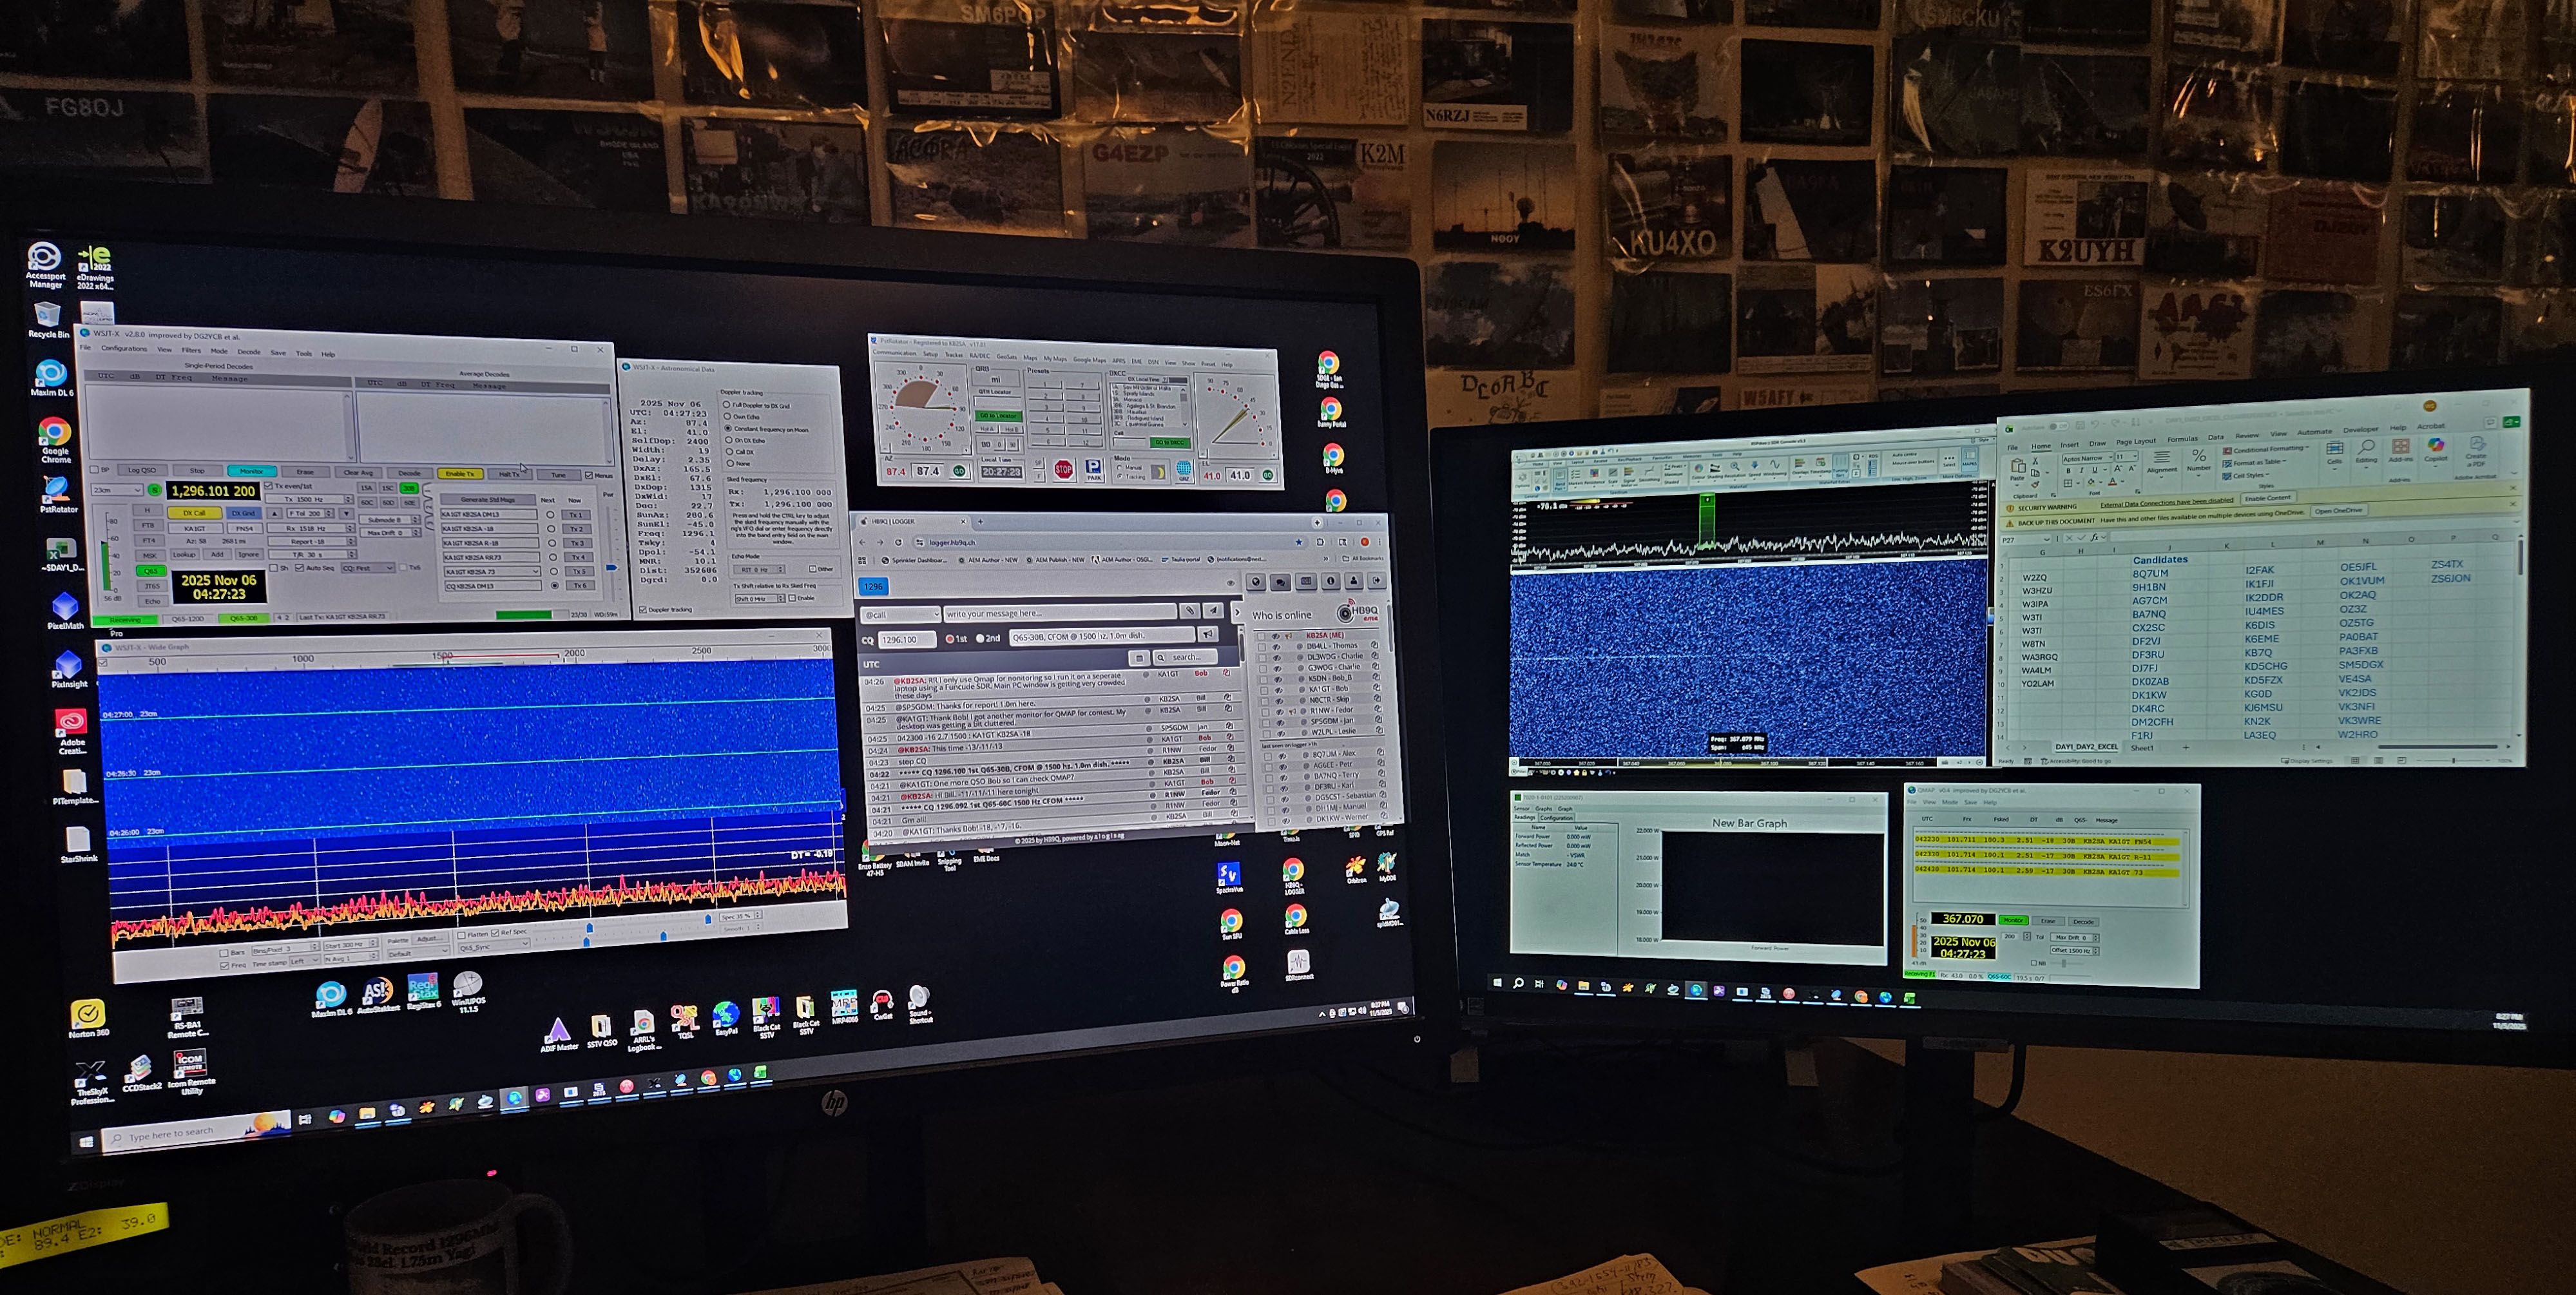Open the 23cm band dropdown
2576x1295 pixels.
[117, 490]
